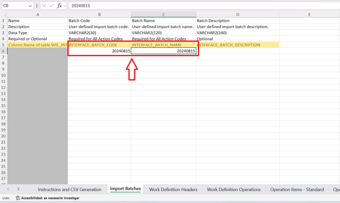Click 'Required for All Action Codes' in column C
Screen dimensions: 340x203
point(164,39)
